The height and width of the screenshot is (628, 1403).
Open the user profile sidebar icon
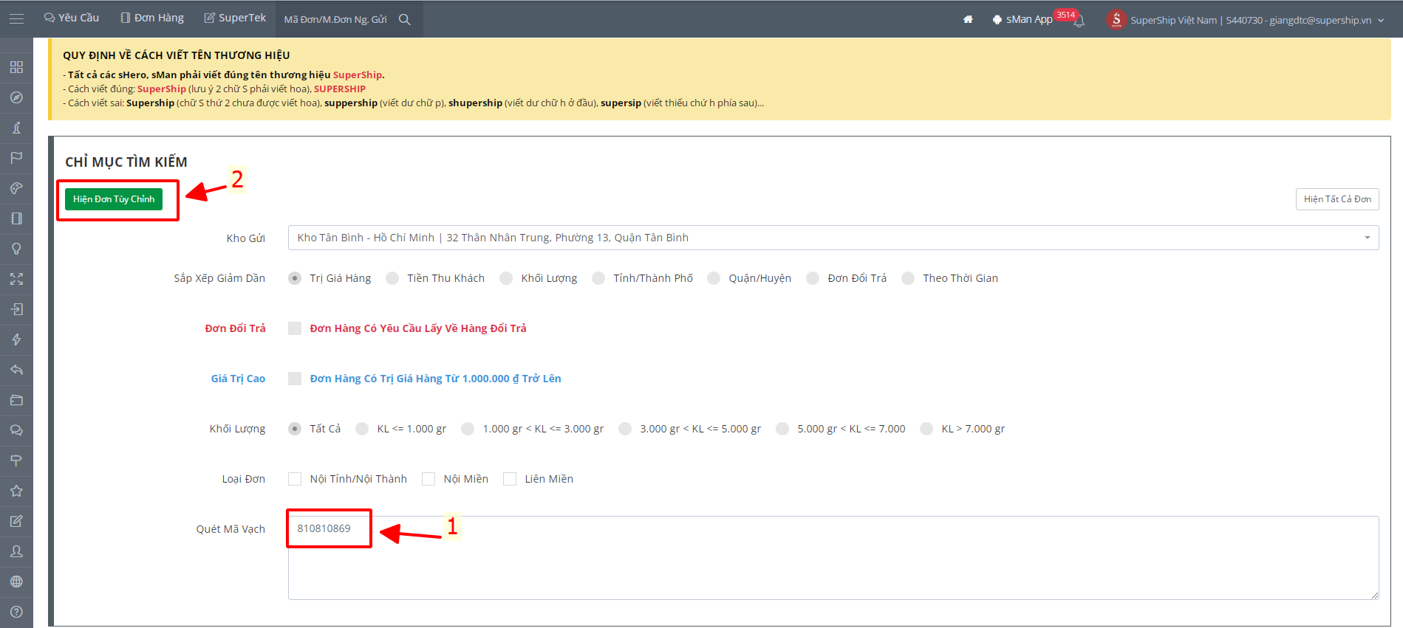click(16, 551)
